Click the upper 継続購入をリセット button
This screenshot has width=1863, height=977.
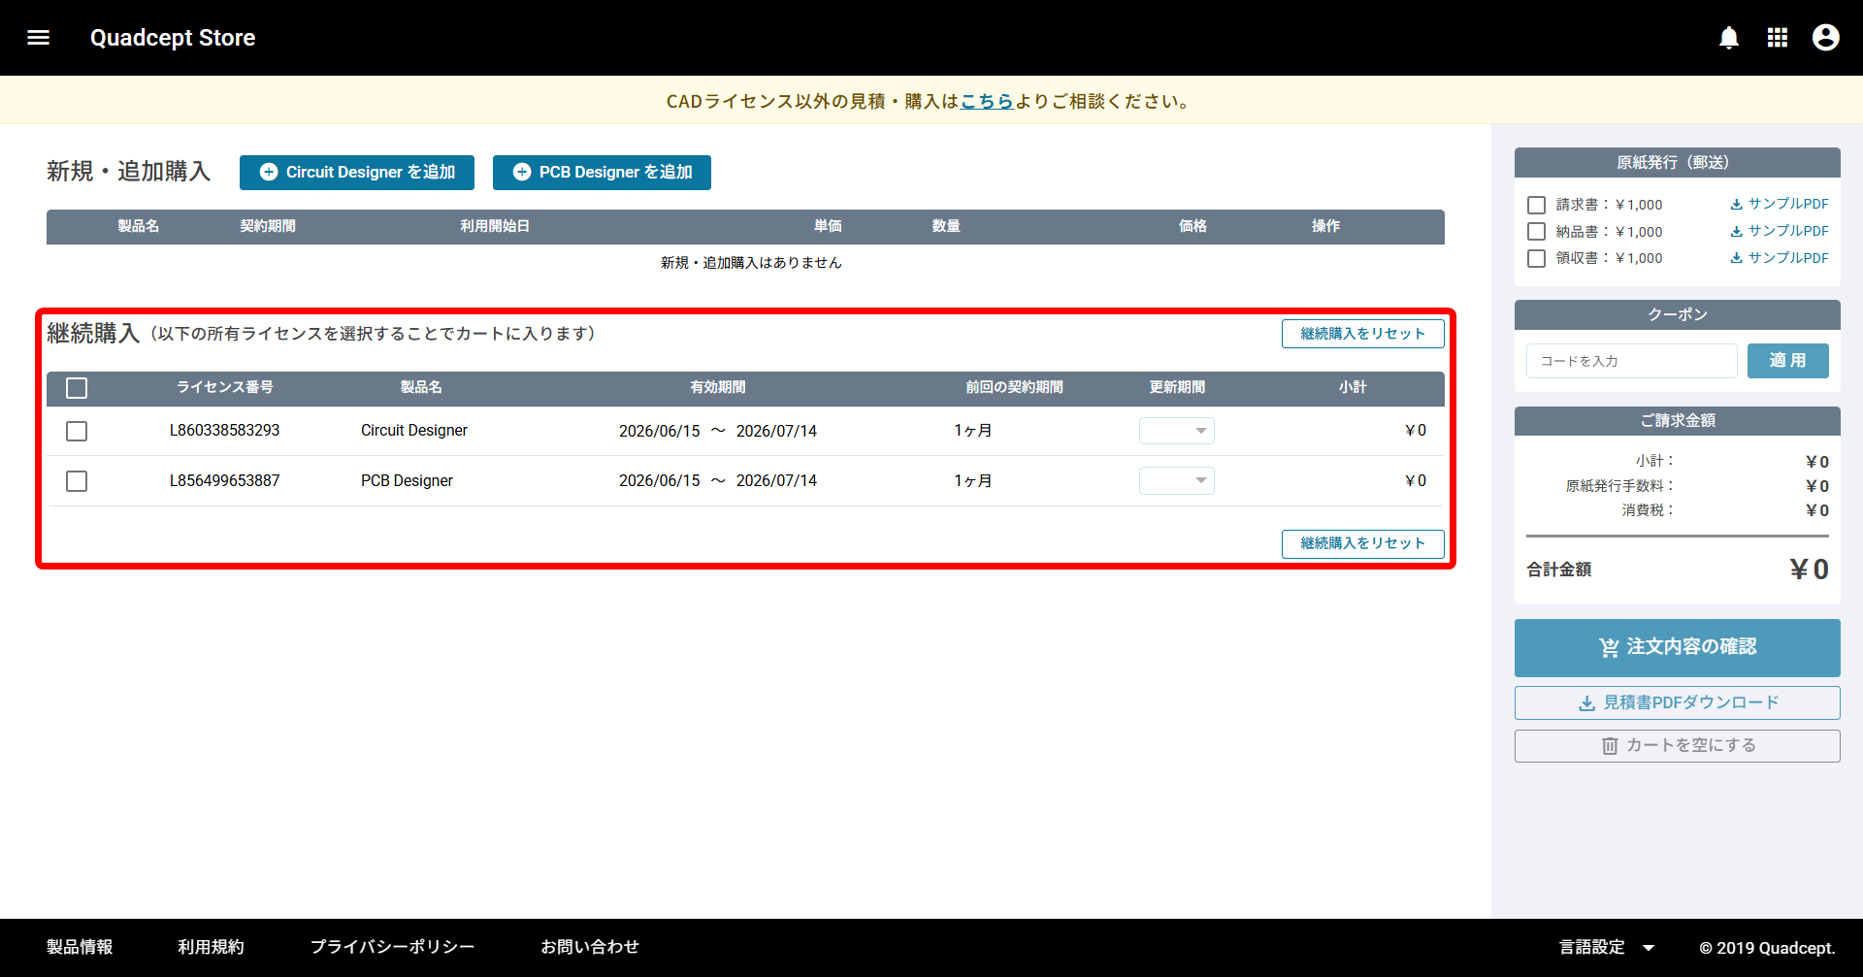tap(1362, 334)
